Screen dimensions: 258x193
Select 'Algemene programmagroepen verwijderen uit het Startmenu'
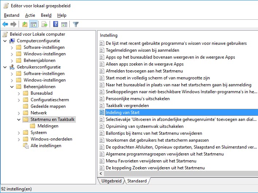[165, 154]
